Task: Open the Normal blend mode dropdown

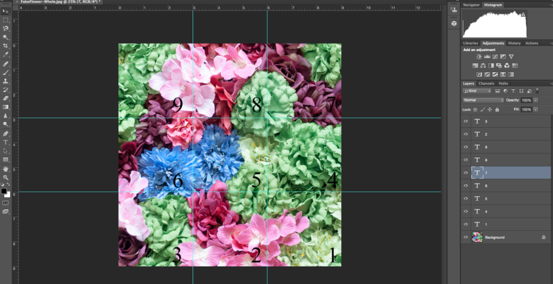Action: [x=483, y=100]
